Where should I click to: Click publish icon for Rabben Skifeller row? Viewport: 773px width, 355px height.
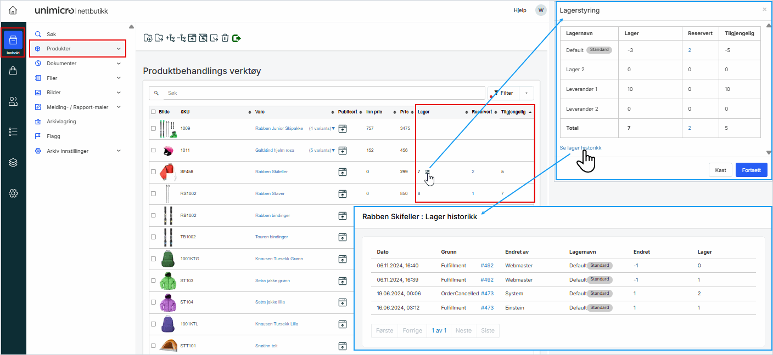[343, 172]
